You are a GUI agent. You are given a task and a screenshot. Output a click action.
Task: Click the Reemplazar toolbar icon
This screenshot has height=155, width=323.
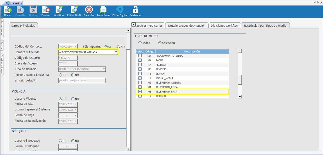tap(103, 10)
